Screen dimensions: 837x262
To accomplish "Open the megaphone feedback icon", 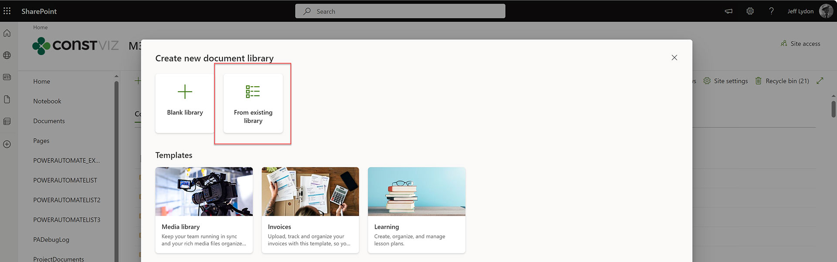I will tap(728, 11).
